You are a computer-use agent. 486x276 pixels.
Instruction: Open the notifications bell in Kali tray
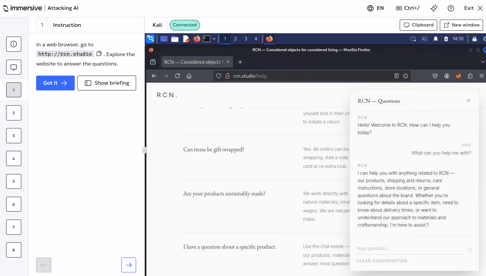tap(436, 39)
